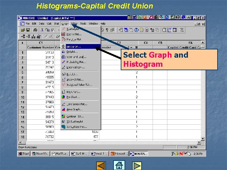Click the horizontal scrollbar left arrow
The height and width of the screenshot is (170, 227).
point(20,142)
